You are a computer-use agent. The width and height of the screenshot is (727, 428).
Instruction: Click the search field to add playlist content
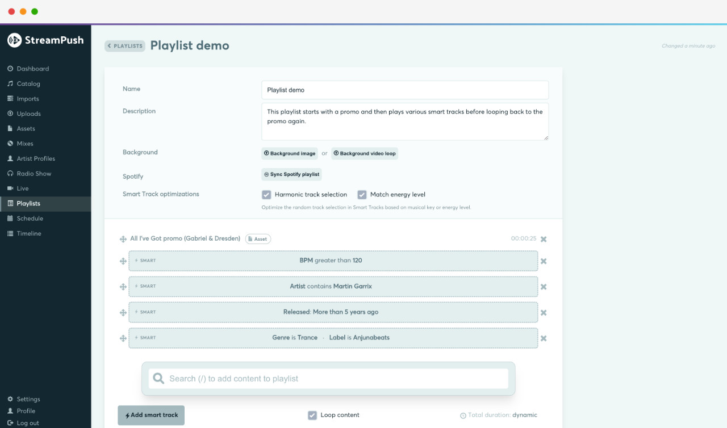[329, 378]
